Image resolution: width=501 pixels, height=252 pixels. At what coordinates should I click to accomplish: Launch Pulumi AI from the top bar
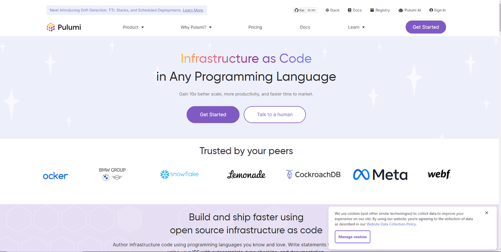coord(410,10)
